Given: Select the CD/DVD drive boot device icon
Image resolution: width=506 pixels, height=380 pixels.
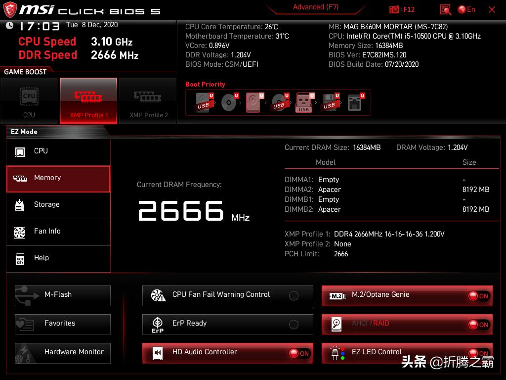Looking at the screenshot, I should pos(230,102).
